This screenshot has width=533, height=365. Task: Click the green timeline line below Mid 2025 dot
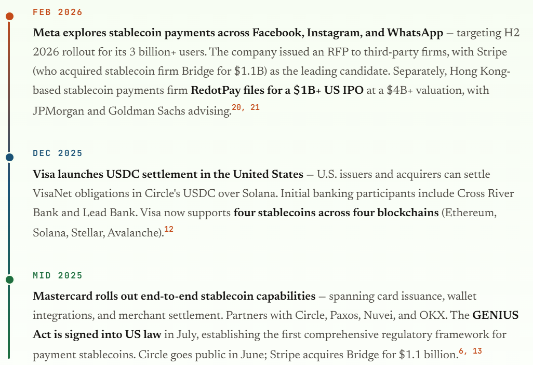[9, 321]
